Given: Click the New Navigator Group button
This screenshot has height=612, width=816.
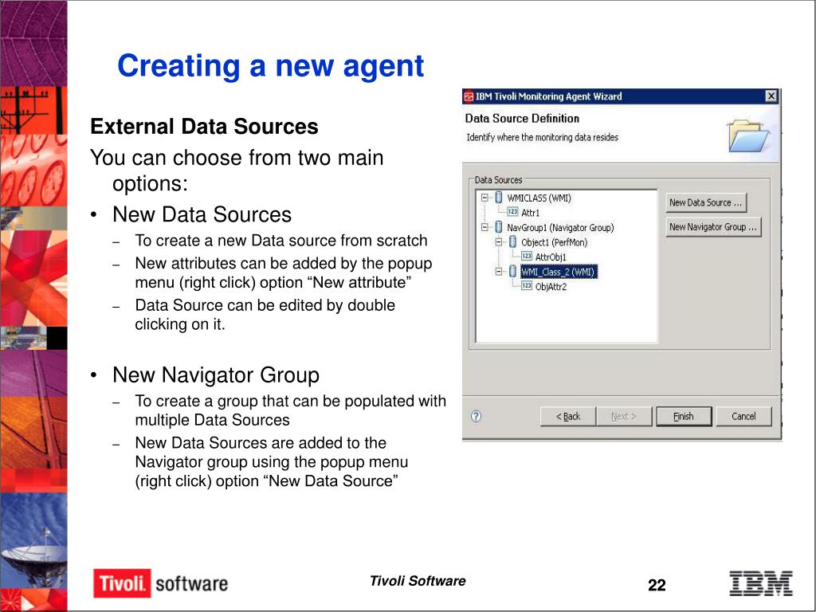Looking at the screenshot, I should point(713,227).
